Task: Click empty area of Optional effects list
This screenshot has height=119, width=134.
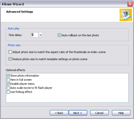Action: (x=67, y=98)
